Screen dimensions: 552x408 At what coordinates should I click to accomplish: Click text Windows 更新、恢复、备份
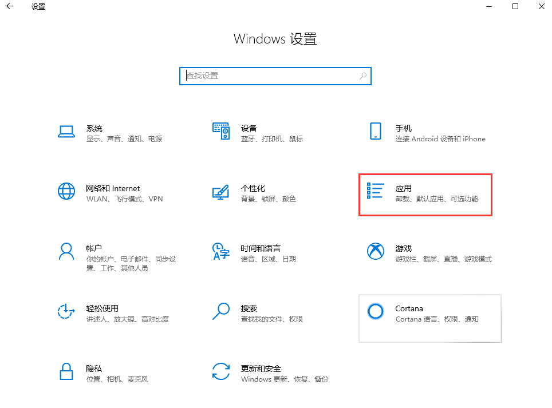[x=285, y=379]
